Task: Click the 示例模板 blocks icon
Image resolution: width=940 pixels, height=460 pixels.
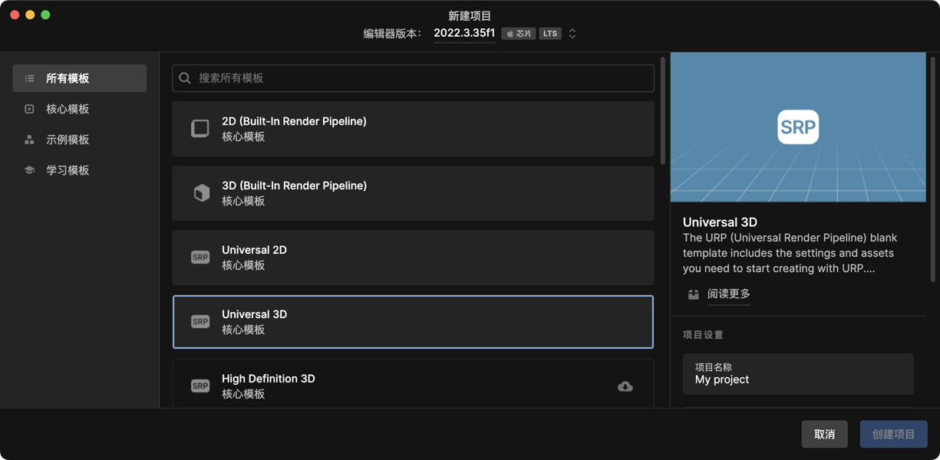Action: 29,140
